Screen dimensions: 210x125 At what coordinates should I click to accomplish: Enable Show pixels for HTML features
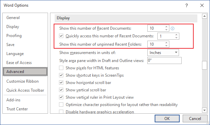(61, 68)
